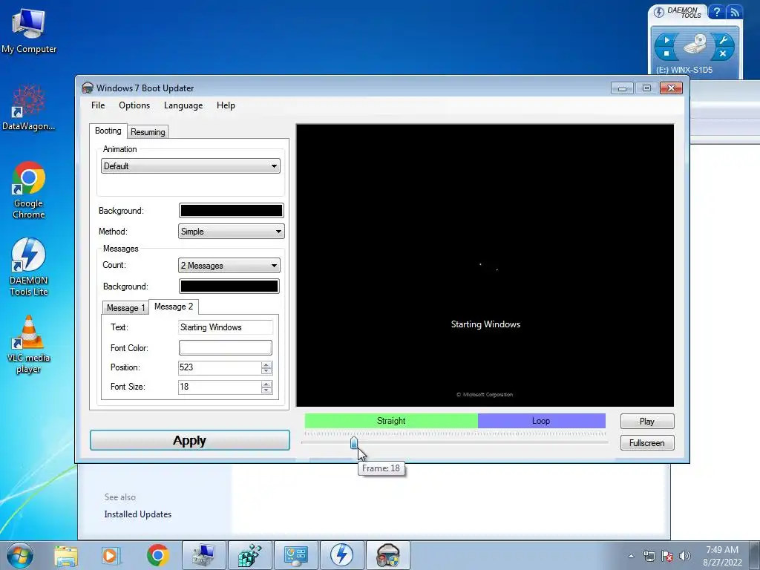Switch to the blue cubes taskbar app
This screenshot has height=570, width=760.
(x=250, y=555)
